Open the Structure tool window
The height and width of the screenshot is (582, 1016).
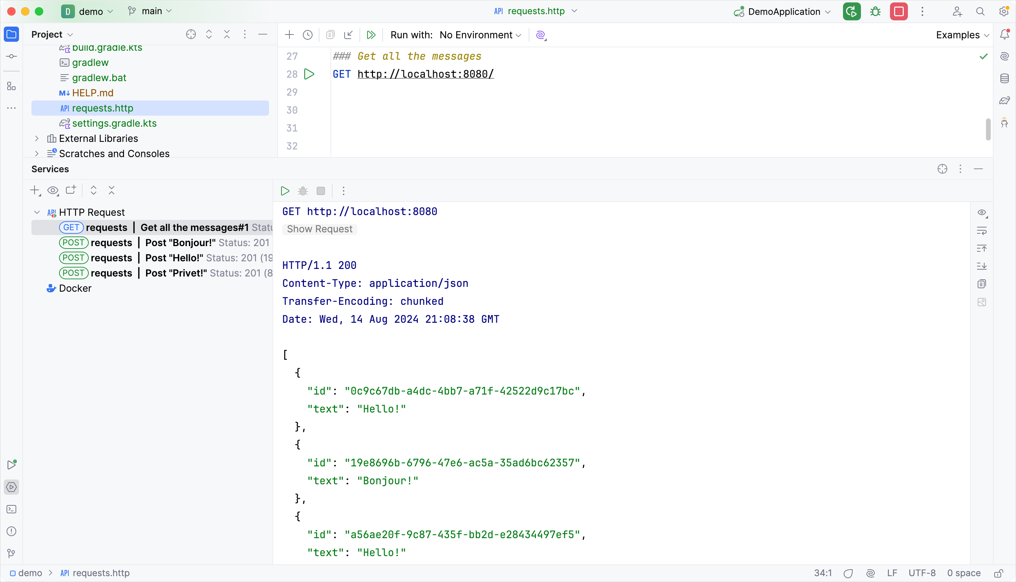pos(12,86)
